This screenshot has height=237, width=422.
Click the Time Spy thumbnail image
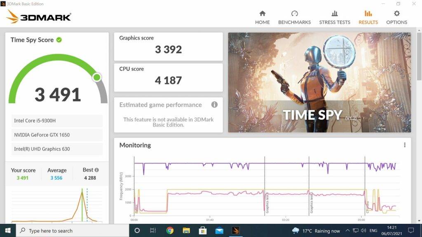pyautogui.click(x=319, y=82)
